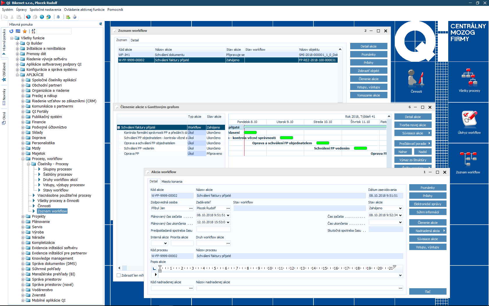Pin the Hlavná ponuka panel
The height and width of the screenshot is (306, 489).
tap(100, 24)
